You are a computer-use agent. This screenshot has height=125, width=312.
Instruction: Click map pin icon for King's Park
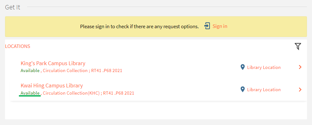click(x=242, y=67)
